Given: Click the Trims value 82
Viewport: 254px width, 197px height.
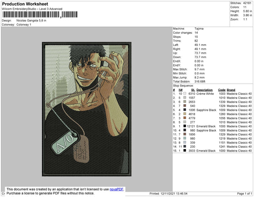Looking at the screenshot, I should point(196,41).
